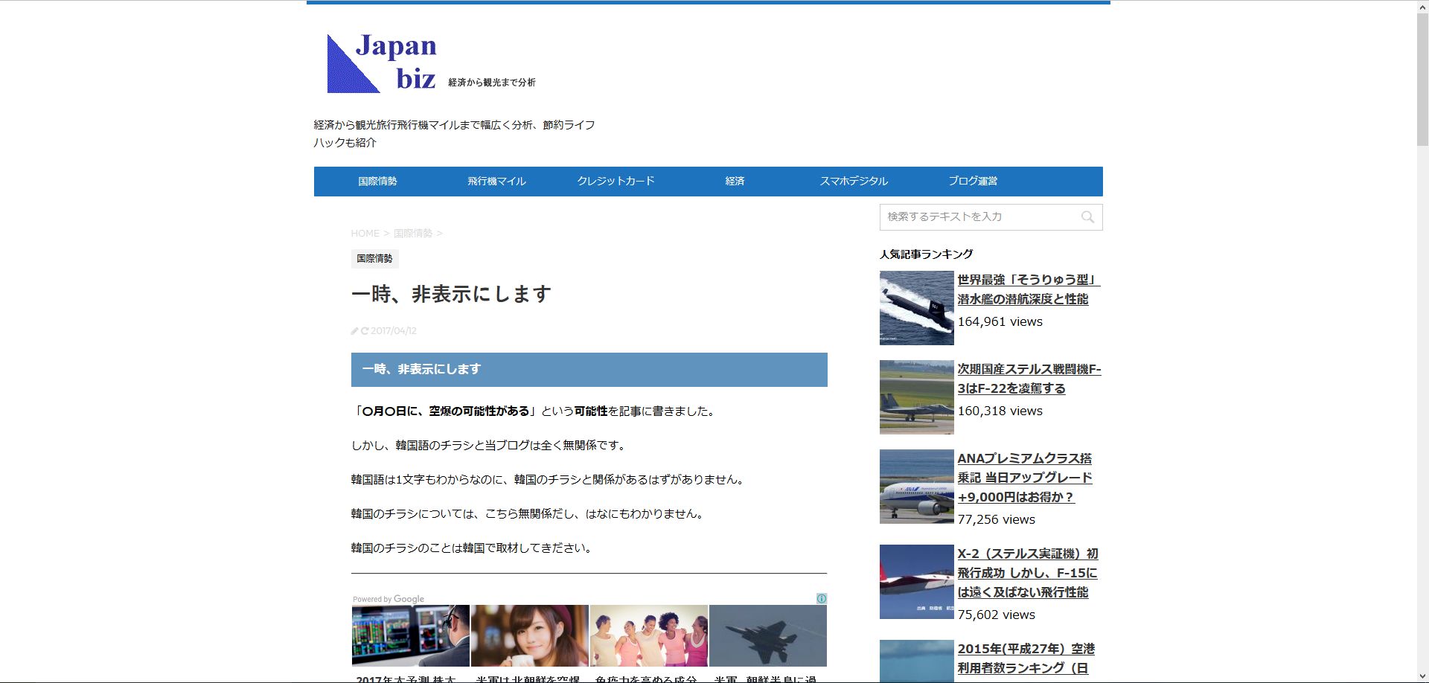The height and width of the screenshot is (683, 1429).
Task: Open the スマホデジタル menu item
Action: click(x=854, y=182)
